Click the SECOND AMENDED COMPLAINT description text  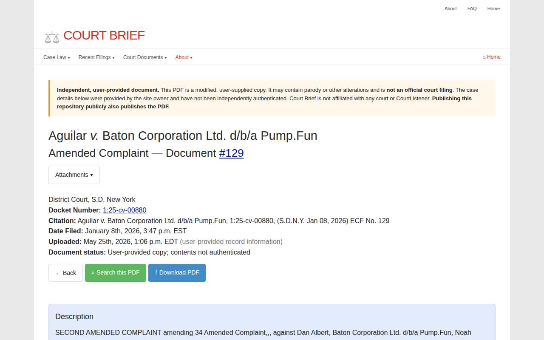coord(263,333)
